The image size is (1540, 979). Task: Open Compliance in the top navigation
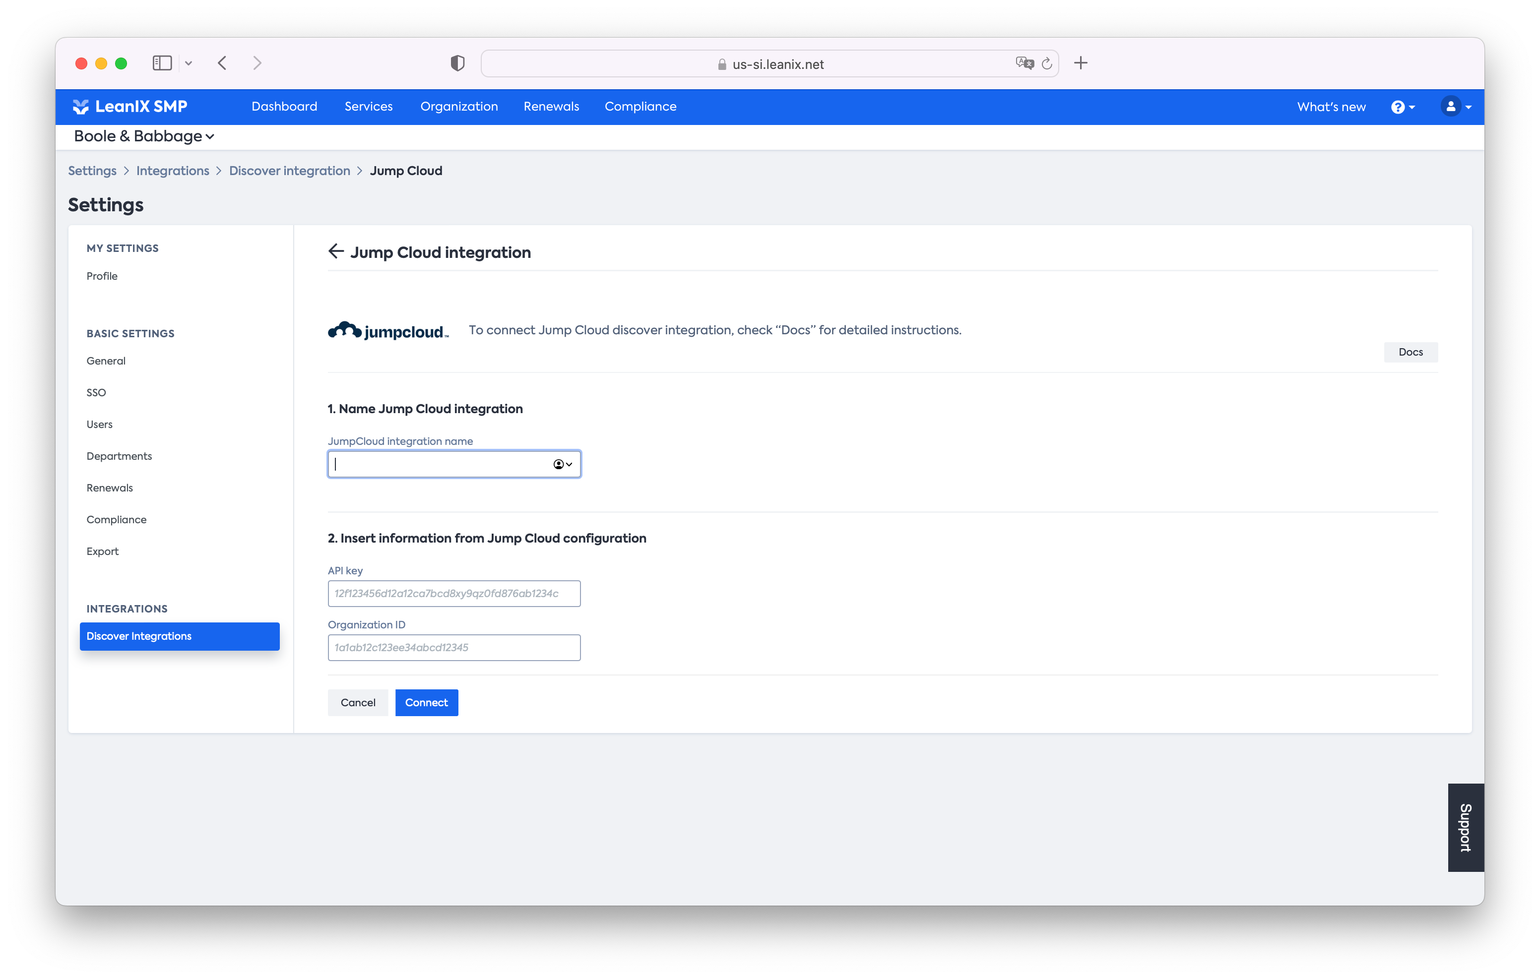click(640, 106)
